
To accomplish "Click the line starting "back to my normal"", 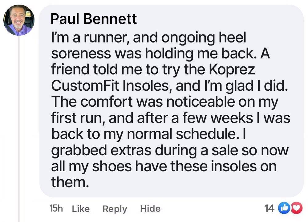I will click(148, 135).
